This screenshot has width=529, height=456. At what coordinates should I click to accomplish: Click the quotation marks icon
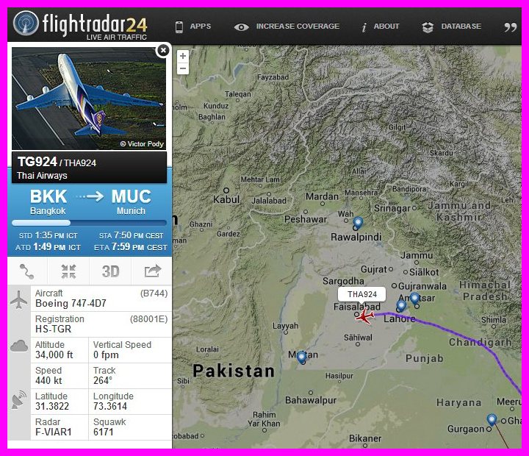(x=511, y=27)
